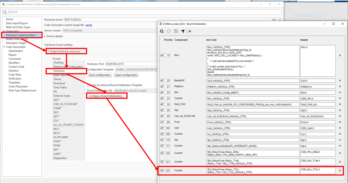Open the Lin_43_LPUART_FLEXIO* group
This screenshot has width=348, height=183.
point(69,125)
